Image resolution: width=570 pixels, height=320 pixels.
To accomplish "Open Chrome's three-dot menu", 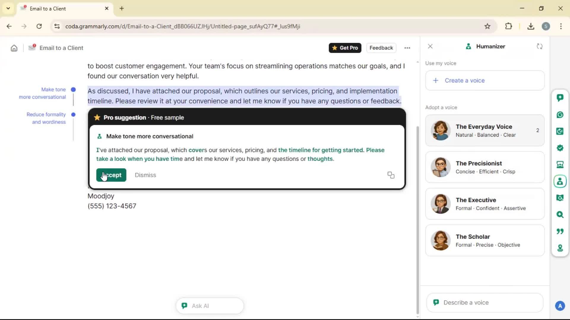I will [x=561, y=26].
